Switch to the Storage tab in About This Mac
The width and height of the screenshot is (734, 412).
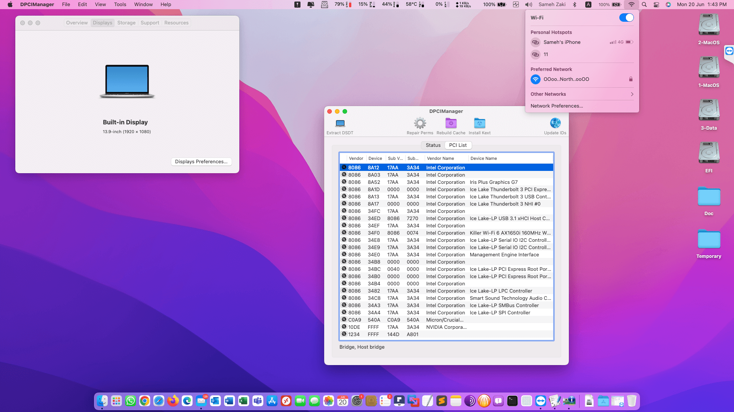click(126, 23)
